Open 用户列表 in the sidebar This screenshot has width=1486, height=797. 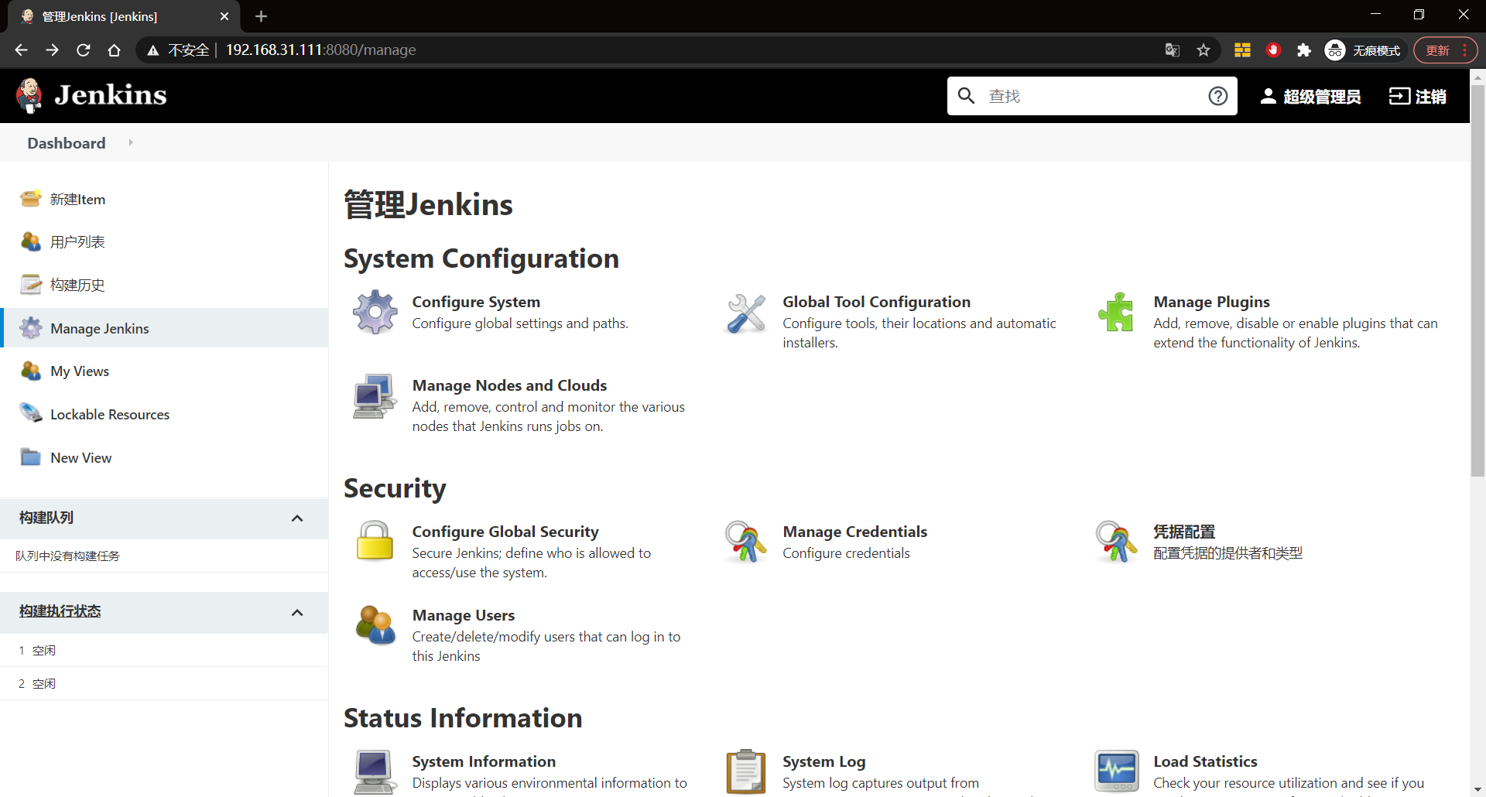tap(77, 241)
